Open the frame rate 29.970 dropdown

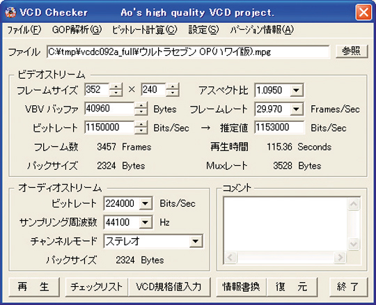coord(297,109)
